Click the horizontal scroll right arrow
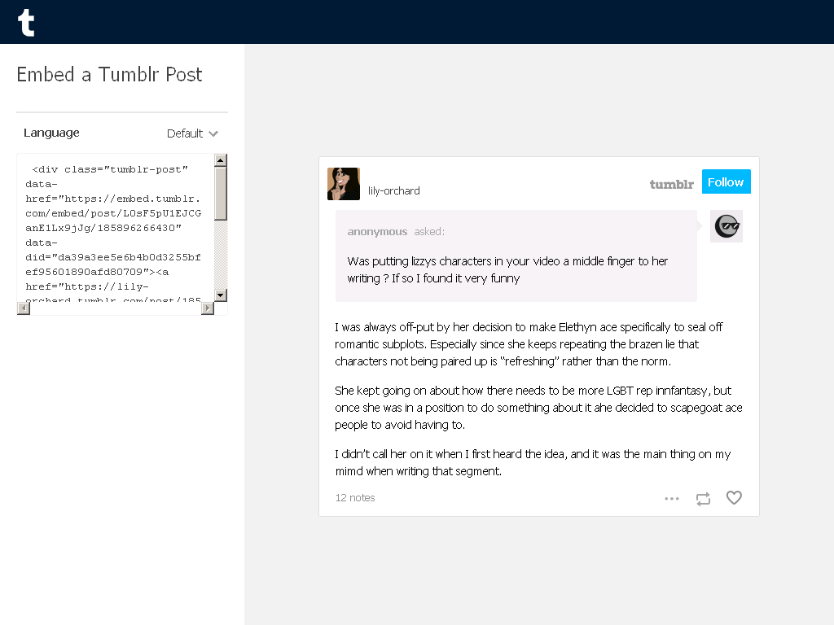Image resolution: width=834 pixels, height=625 pixels. click(x=208, y=308)
